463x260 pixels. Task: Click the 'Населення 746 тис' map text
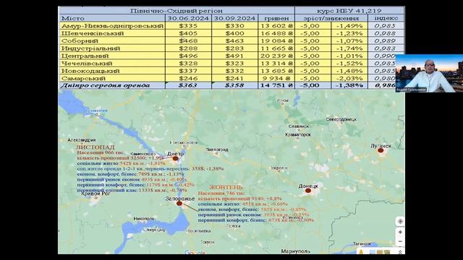(221, 194)
